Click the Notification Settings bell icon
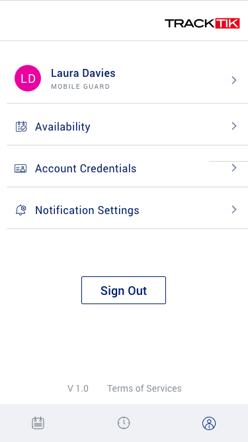This screenshot has height=442, width=248. click(21, 210)
